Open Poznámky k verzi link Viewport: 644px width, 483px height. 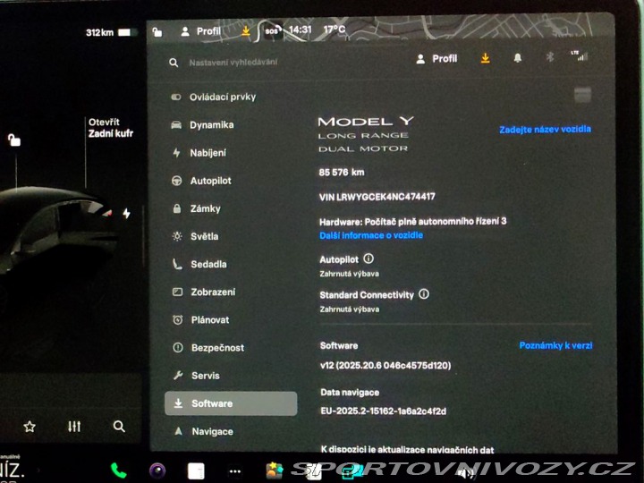pyautogui.click(x=555, y=345)
